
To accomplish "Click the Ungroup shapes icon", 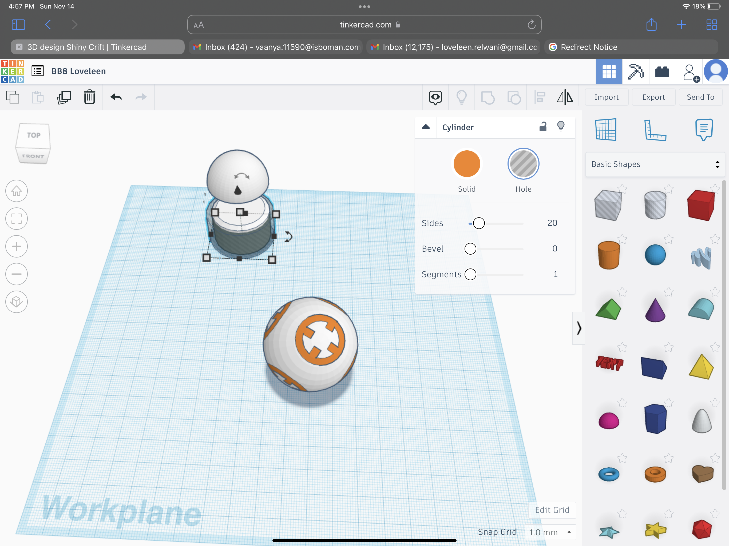I will click(x=514, y=98).
